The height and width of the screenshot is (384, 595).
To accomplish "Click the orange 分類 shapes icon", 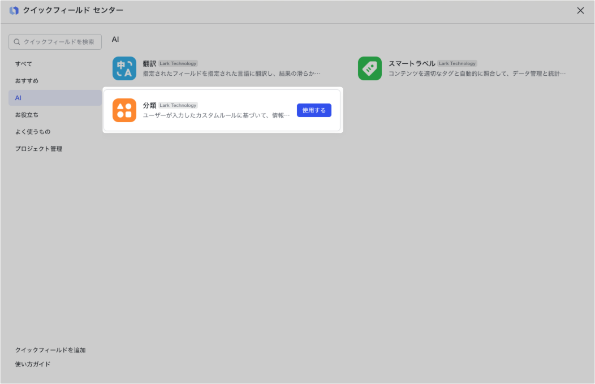I will pyautogui.click(x=124, y=110).
